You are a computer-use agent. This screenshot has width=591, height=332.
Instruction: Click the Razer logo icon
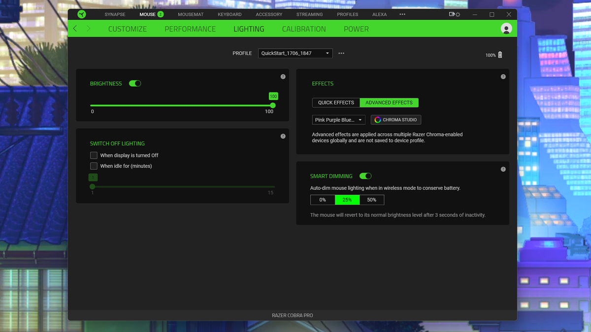[x=82, y=14]
